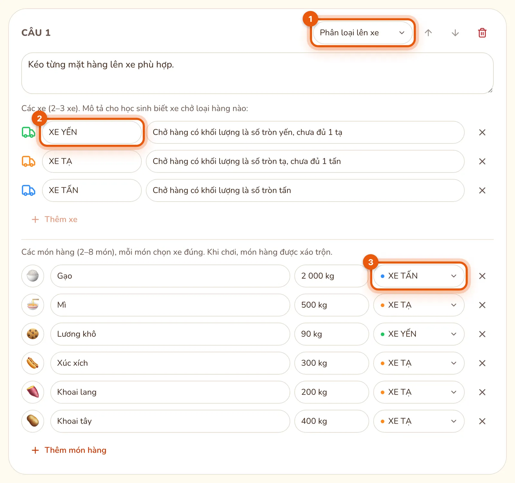Click the sweet potato emoji icon
The width and height of the screenshot is (515, 483).
[33, 392]
